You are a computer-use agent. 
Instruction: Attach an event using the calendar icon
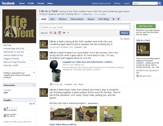point(59,33)
